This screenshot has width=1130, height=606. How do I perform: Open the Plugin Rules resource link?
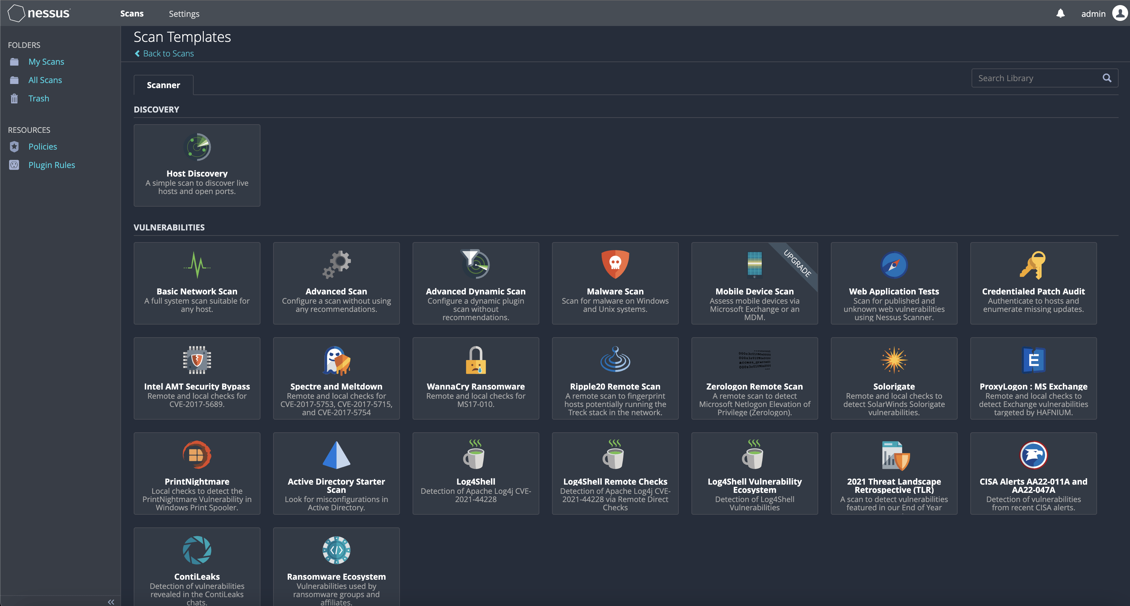51,165
